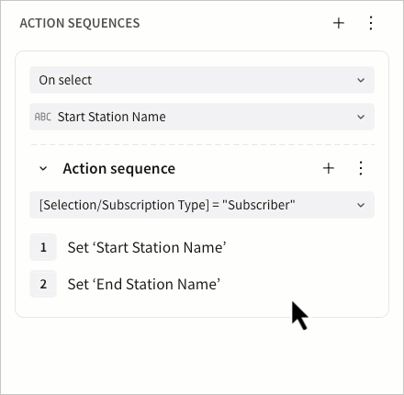The width and height of the screenshot is (404, 395).
Task: Click the Start Station Name dropdown arrow
Action: (x=361, y=117)
